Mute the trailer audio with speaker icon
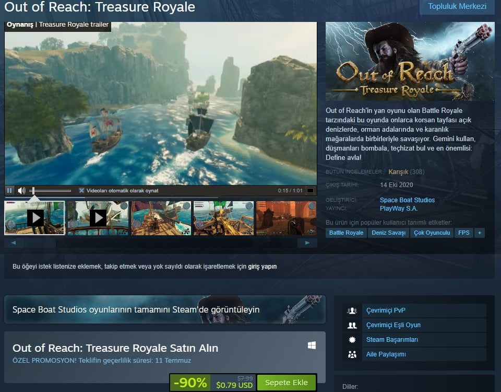Screen dimensions: 501x392 [x=21, y=190]
